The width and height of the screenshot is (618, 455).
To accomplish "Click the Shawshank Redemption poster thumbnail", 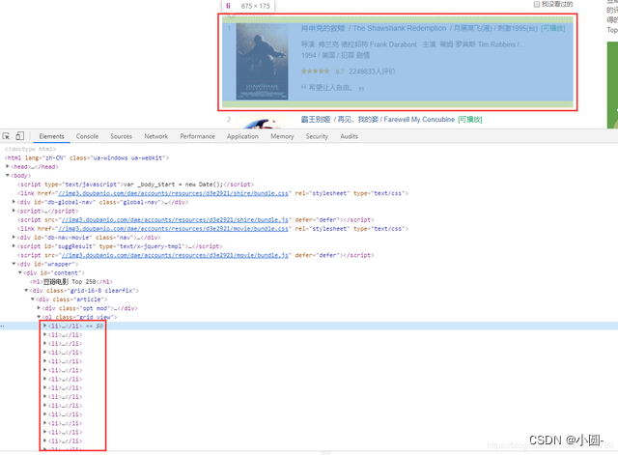I will [262, 62].
